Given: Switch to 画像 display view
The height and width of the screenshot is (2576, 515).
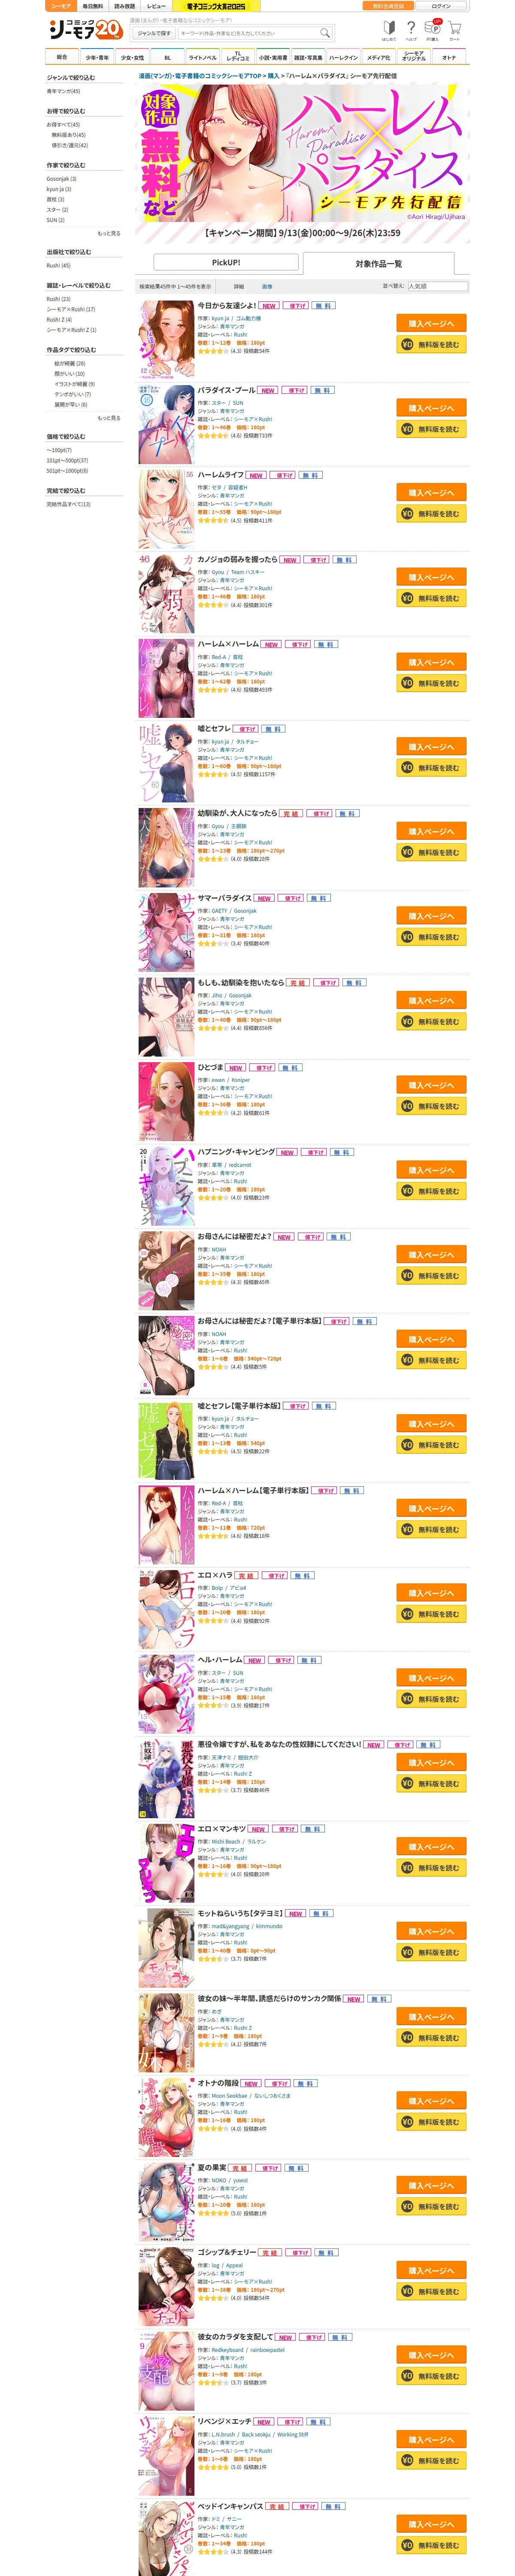Looking at the screenshot, I should pos(267,286).
